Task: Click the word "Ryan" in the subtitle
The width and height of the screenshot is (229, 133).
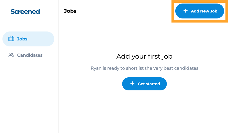Action: point(96,68)
